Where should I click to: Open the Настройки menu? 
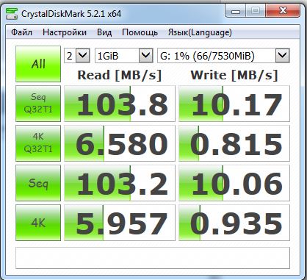tap(65, 32)
